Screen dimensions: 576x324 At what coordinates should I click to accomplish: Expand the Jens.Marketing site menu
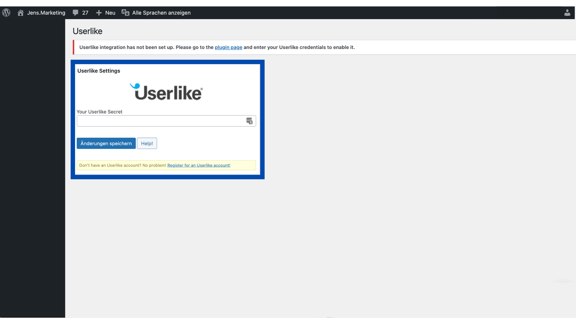coord(46,13)
